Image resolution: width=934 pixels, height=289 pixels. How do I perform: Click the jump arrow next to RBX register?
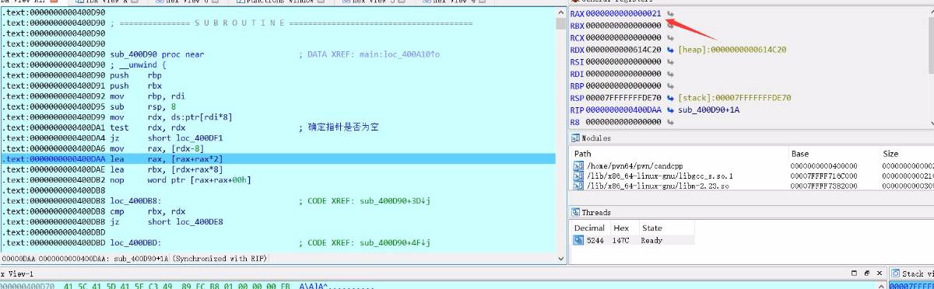(669, 26)
